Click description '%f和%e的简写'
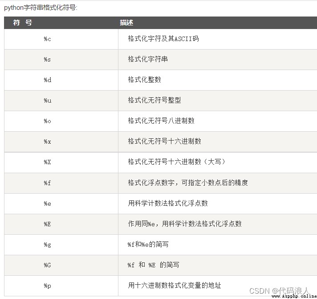317x299 pixels. 148,244
